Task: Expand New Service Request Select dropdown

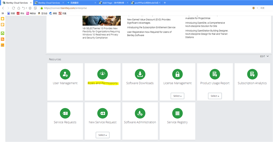Action: [103, 135]
